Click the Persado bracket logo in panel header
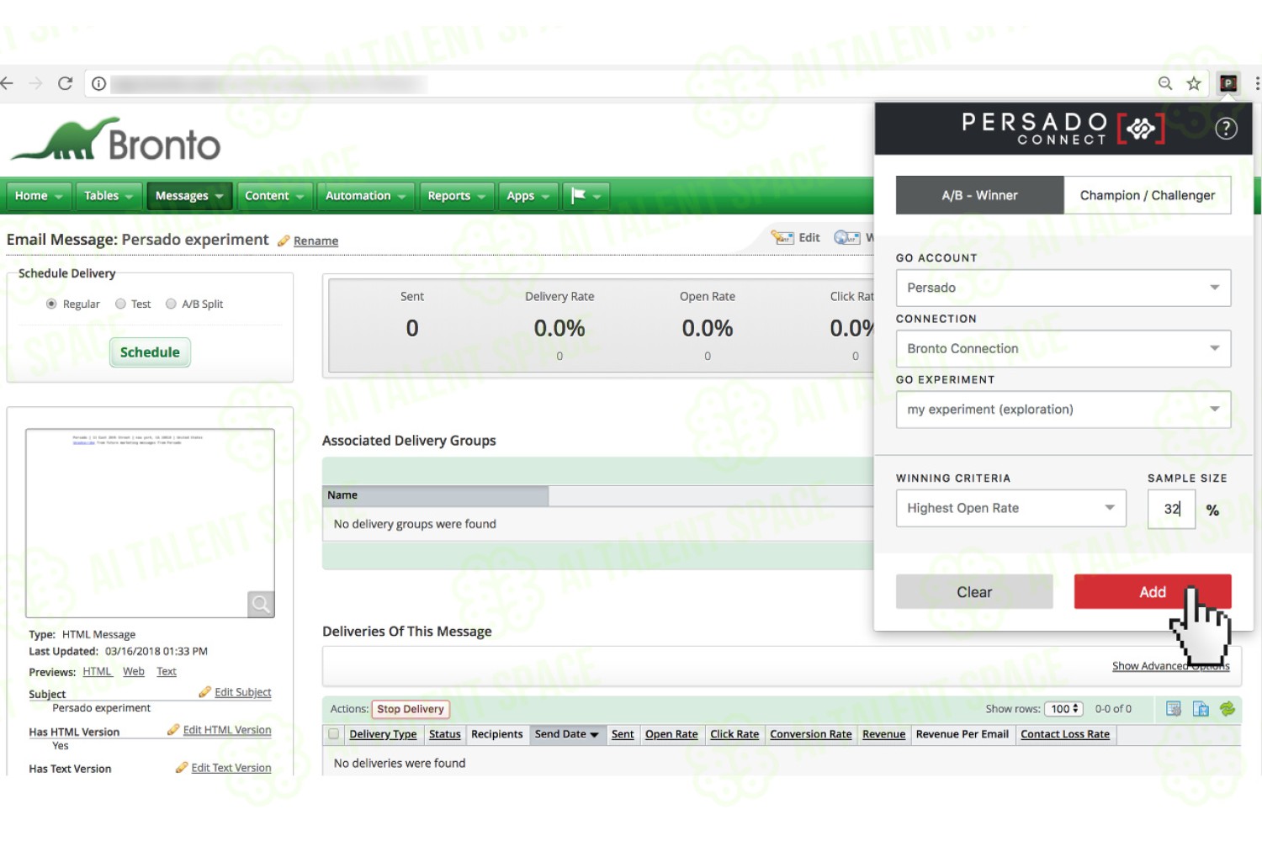The height and width of the screenshot is (841, 1262). tap(1141, 129)
